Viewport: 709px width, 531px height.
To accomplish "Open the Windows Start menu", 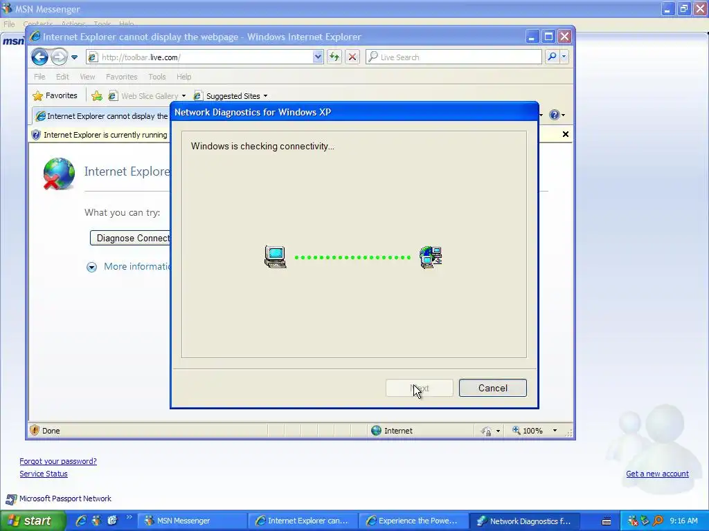I will point(33,521).
